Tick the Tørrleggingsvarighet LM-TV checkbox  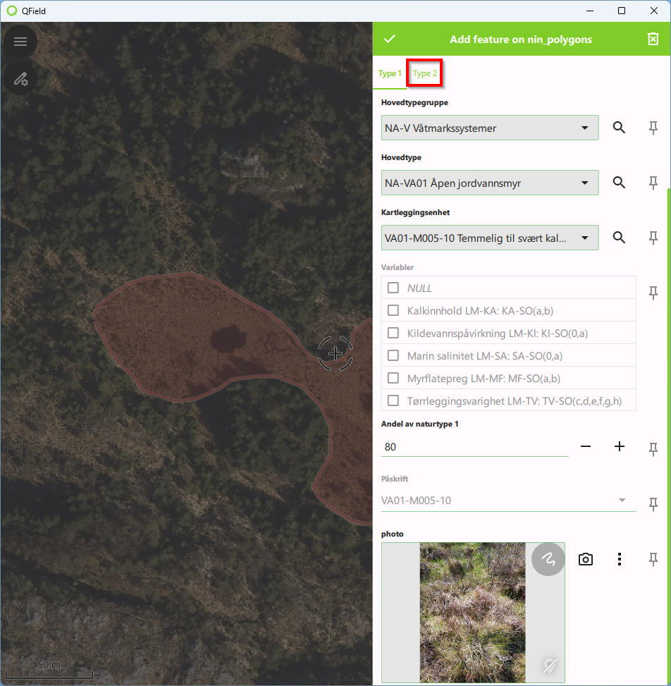coord(393,400)
